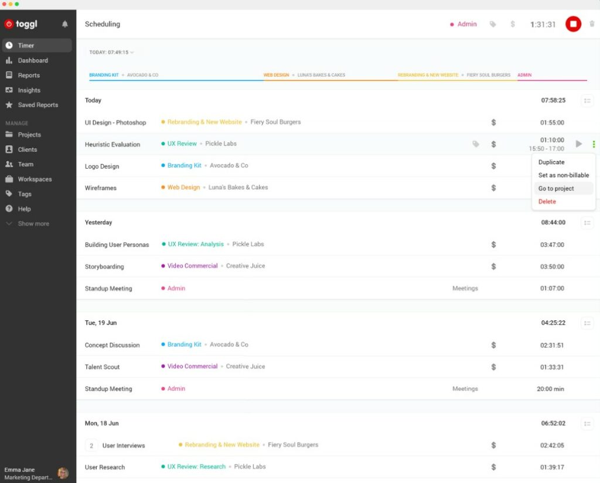Open notifications via the bell icon
600x483 pixels.
click(x=65, y=24)
